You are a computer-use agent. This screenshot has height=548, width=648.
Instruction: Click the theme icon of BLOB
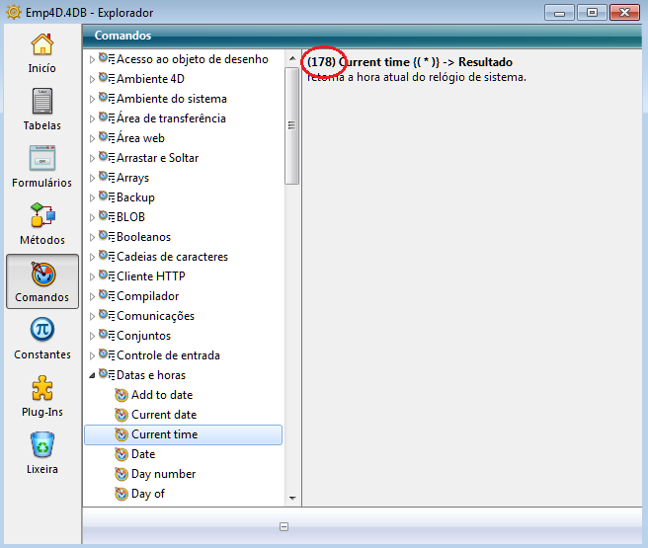(x=107, y=216)
